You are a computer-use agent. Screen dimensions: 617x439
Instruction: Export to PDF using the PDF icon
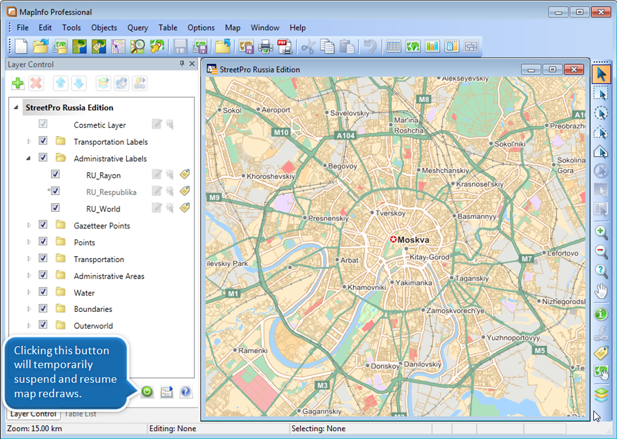click(284, 47)
